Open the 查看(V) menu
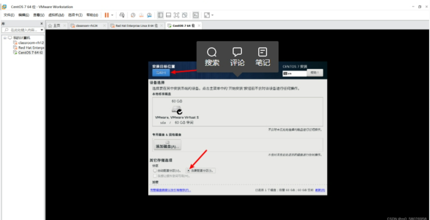The height and width of the screenshot is (220, 430). [39, 15]
